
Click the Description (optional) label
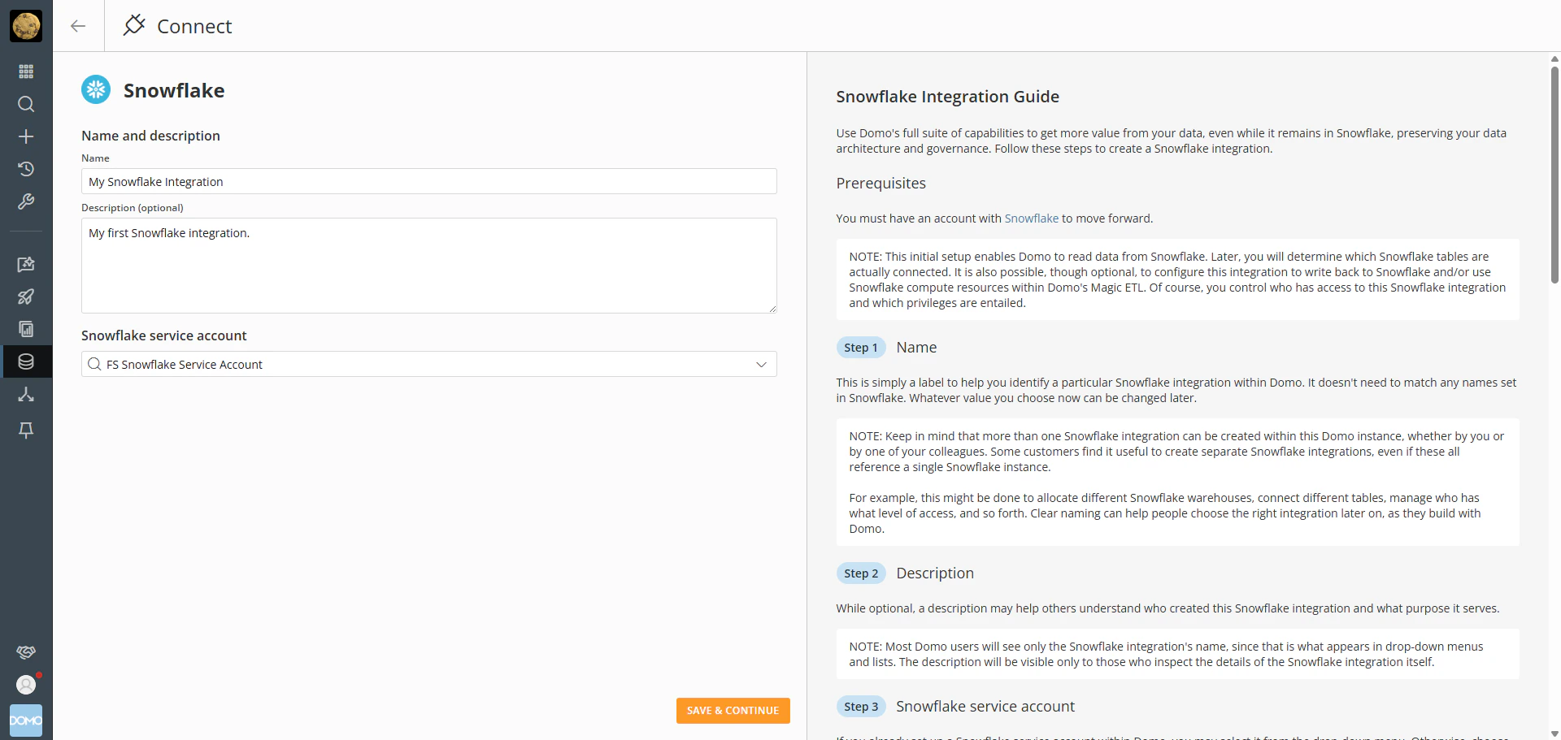(133, 208)
